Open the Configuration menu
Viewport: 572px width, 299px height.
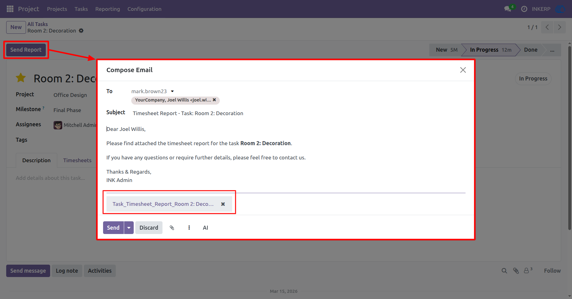click(x=144, y=9)
